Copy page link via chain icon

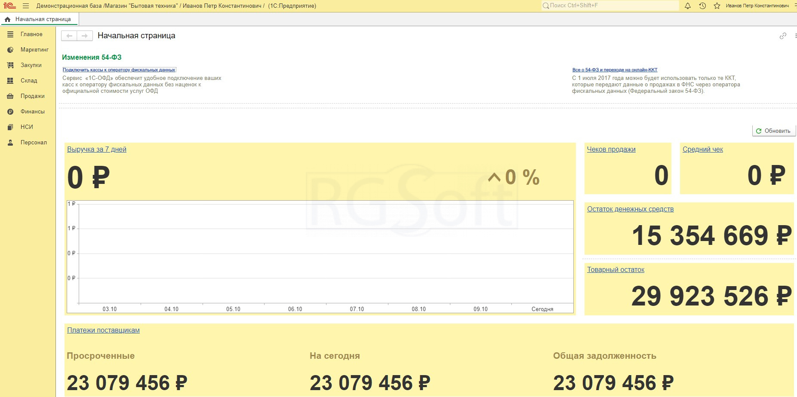pyautogui.click(x=783, y=36)
